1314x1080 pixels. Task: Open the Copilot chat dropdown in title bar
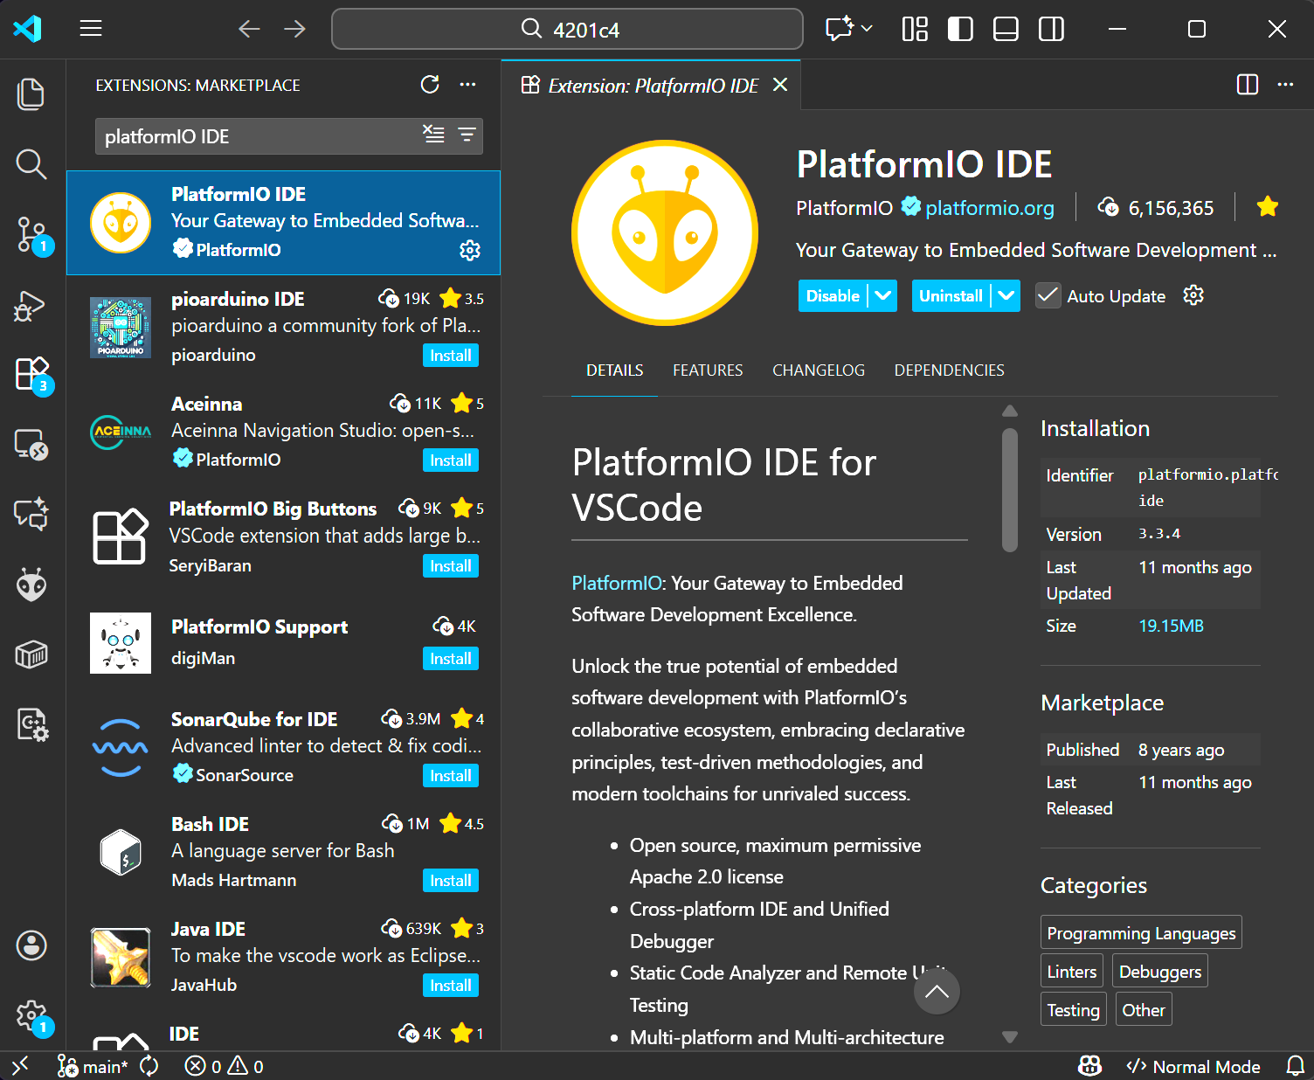867,29
